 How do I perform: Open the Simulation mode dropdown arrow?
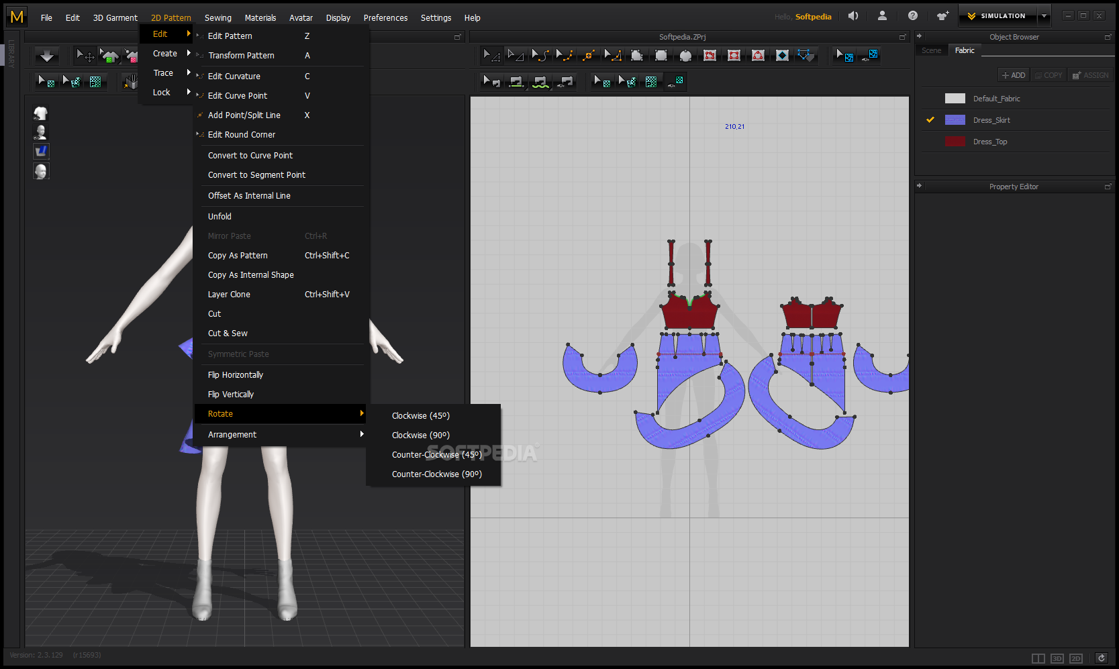[1044, 16]
